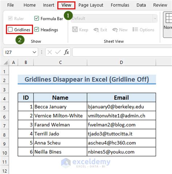This screenshot has height=174, width=172.
Task: Switch to the Home tab
Action: point(29,5)
